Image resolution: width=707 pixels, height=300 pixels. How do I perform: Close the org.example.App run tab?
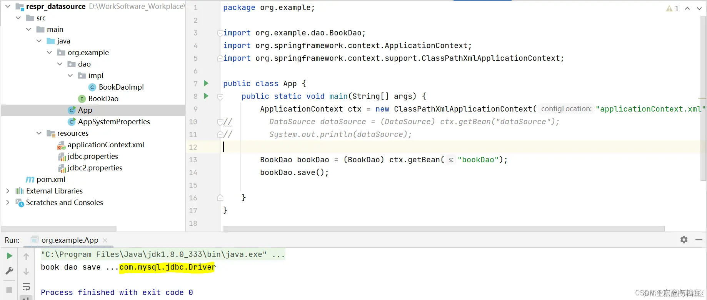105,240
